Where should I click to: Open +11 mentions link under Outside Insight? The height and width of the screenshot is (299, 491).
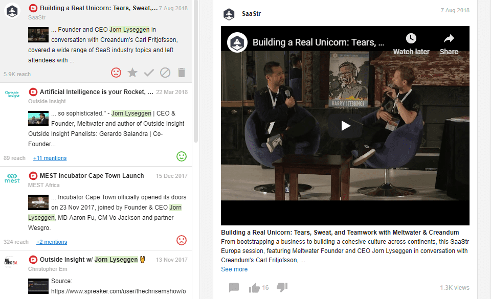pos(50,158)
